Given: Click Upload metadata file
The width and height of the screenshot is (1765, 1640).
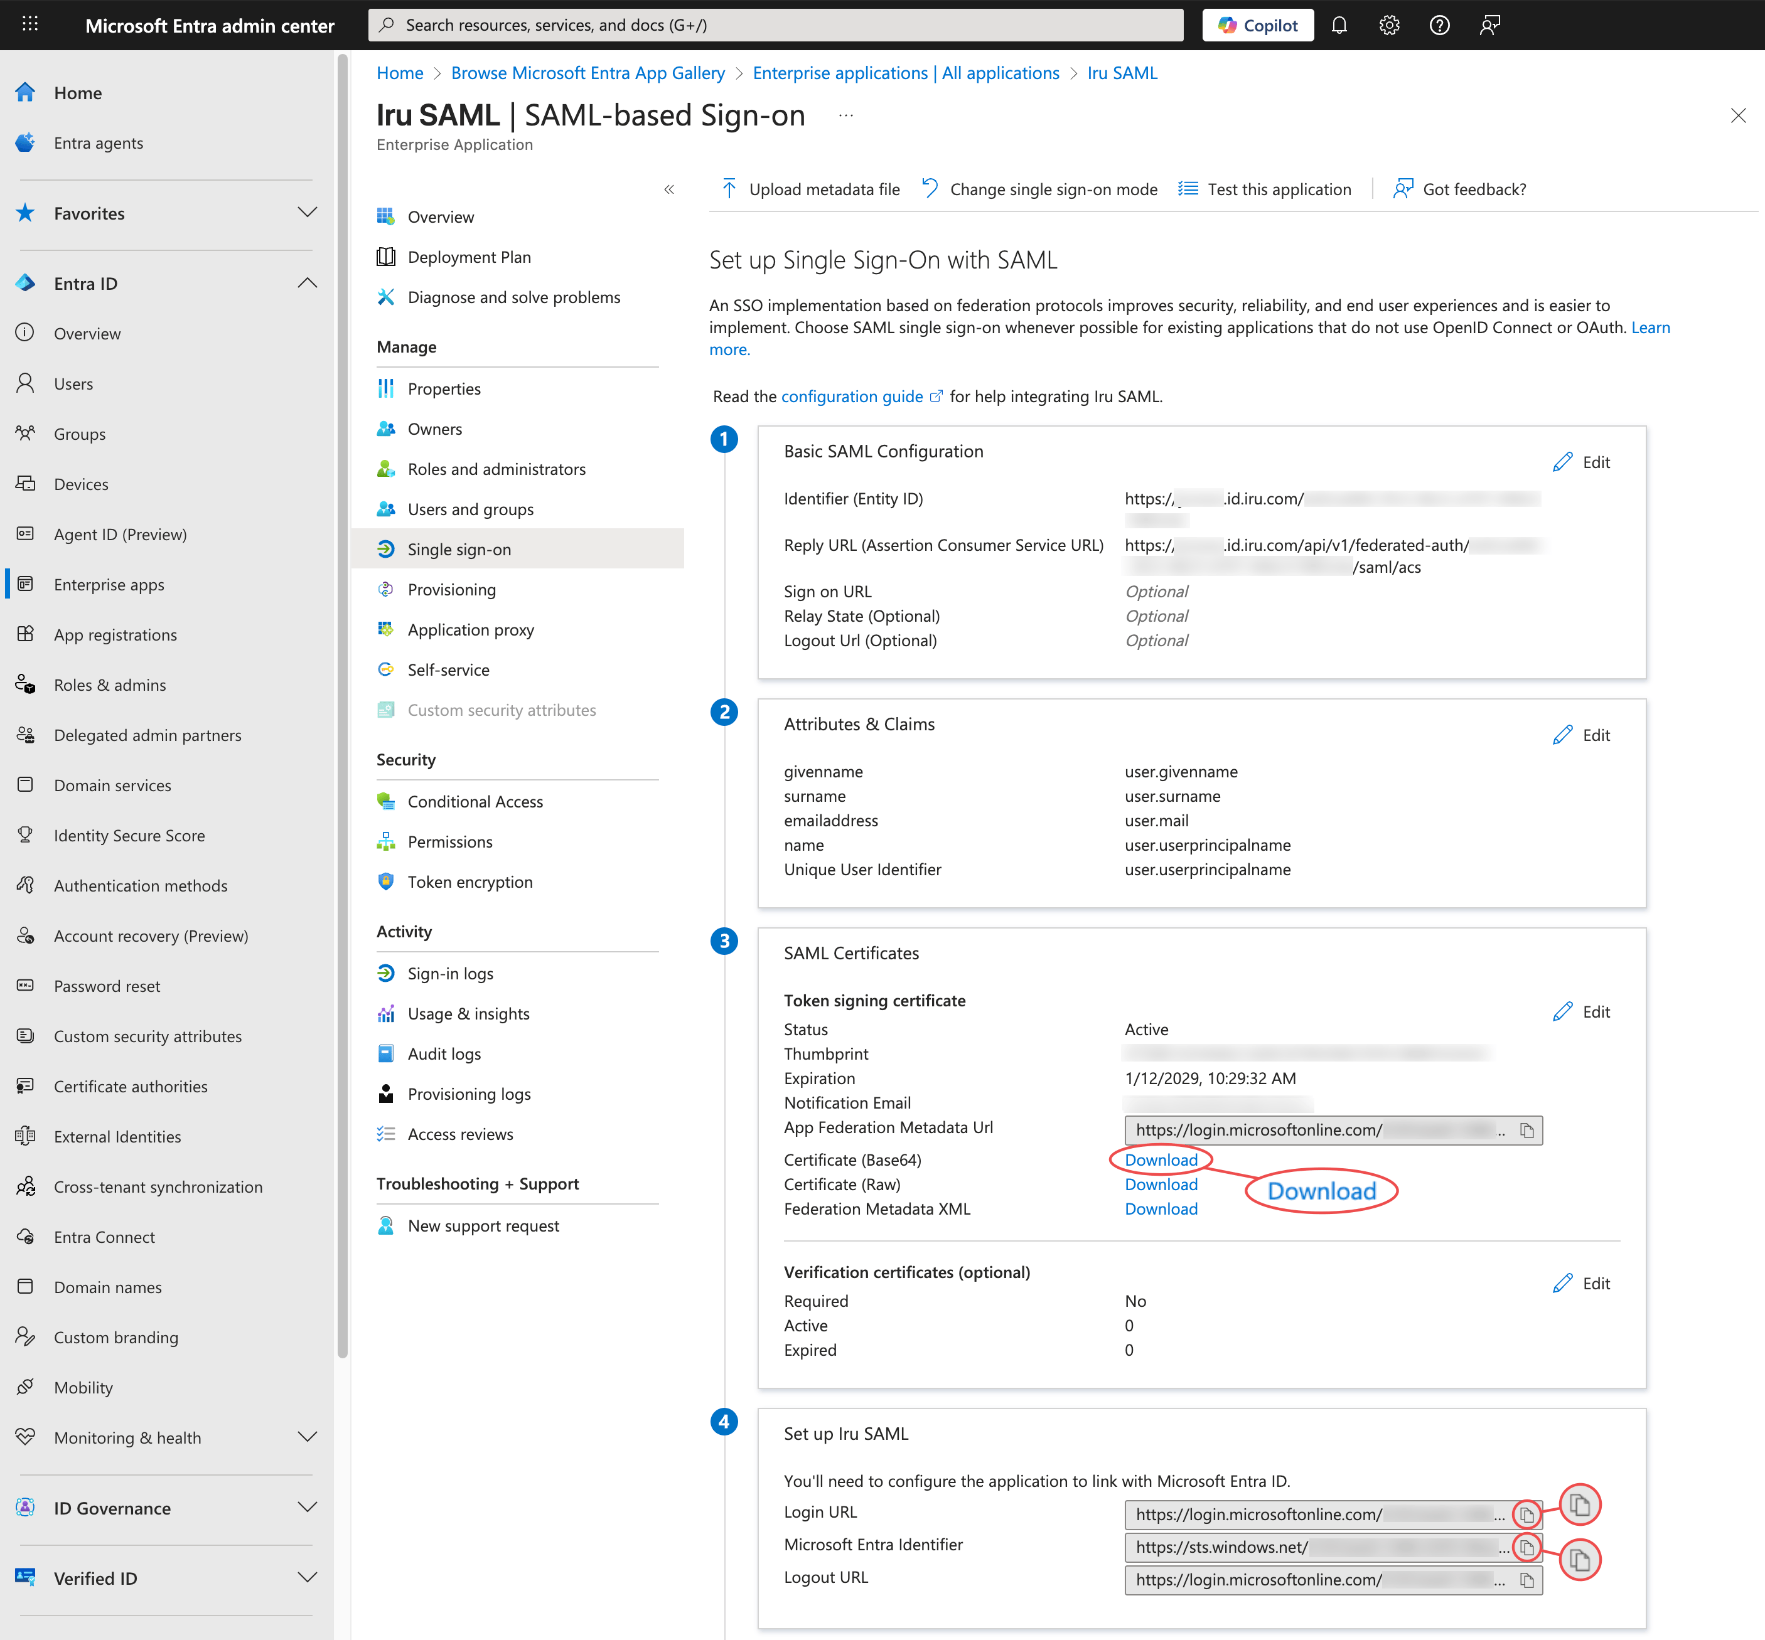Looking at the screenshot, I should point(809,189).
